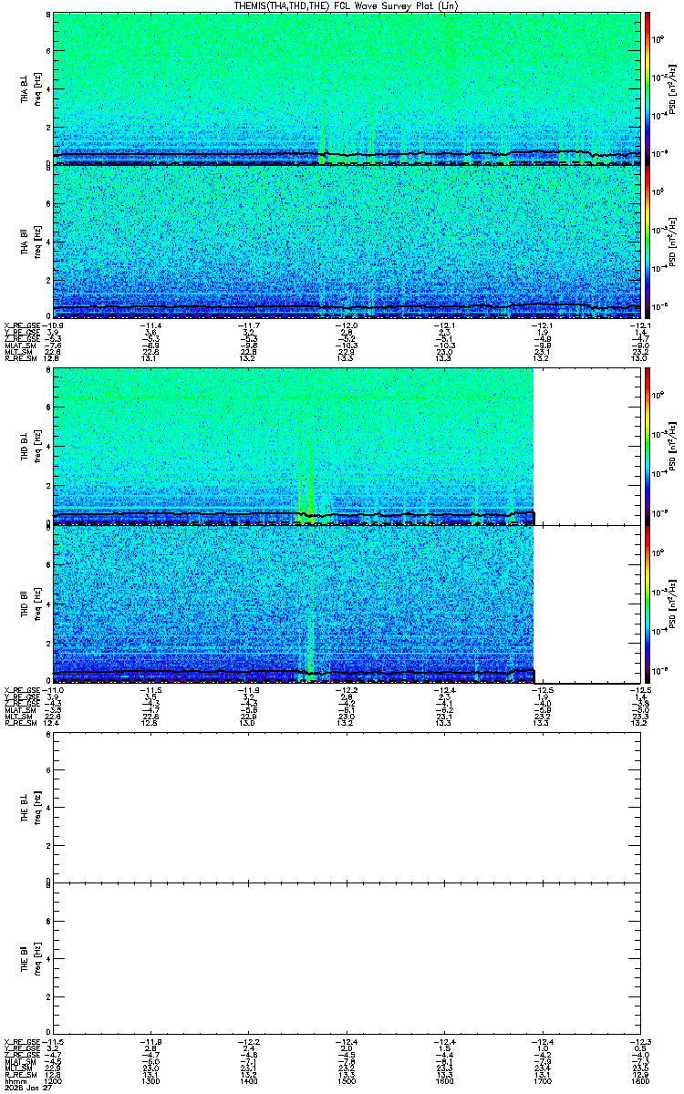Click the THD B∥ spectrogram panel
Screen dimensions: 684x1094
(x=347, y=604)
